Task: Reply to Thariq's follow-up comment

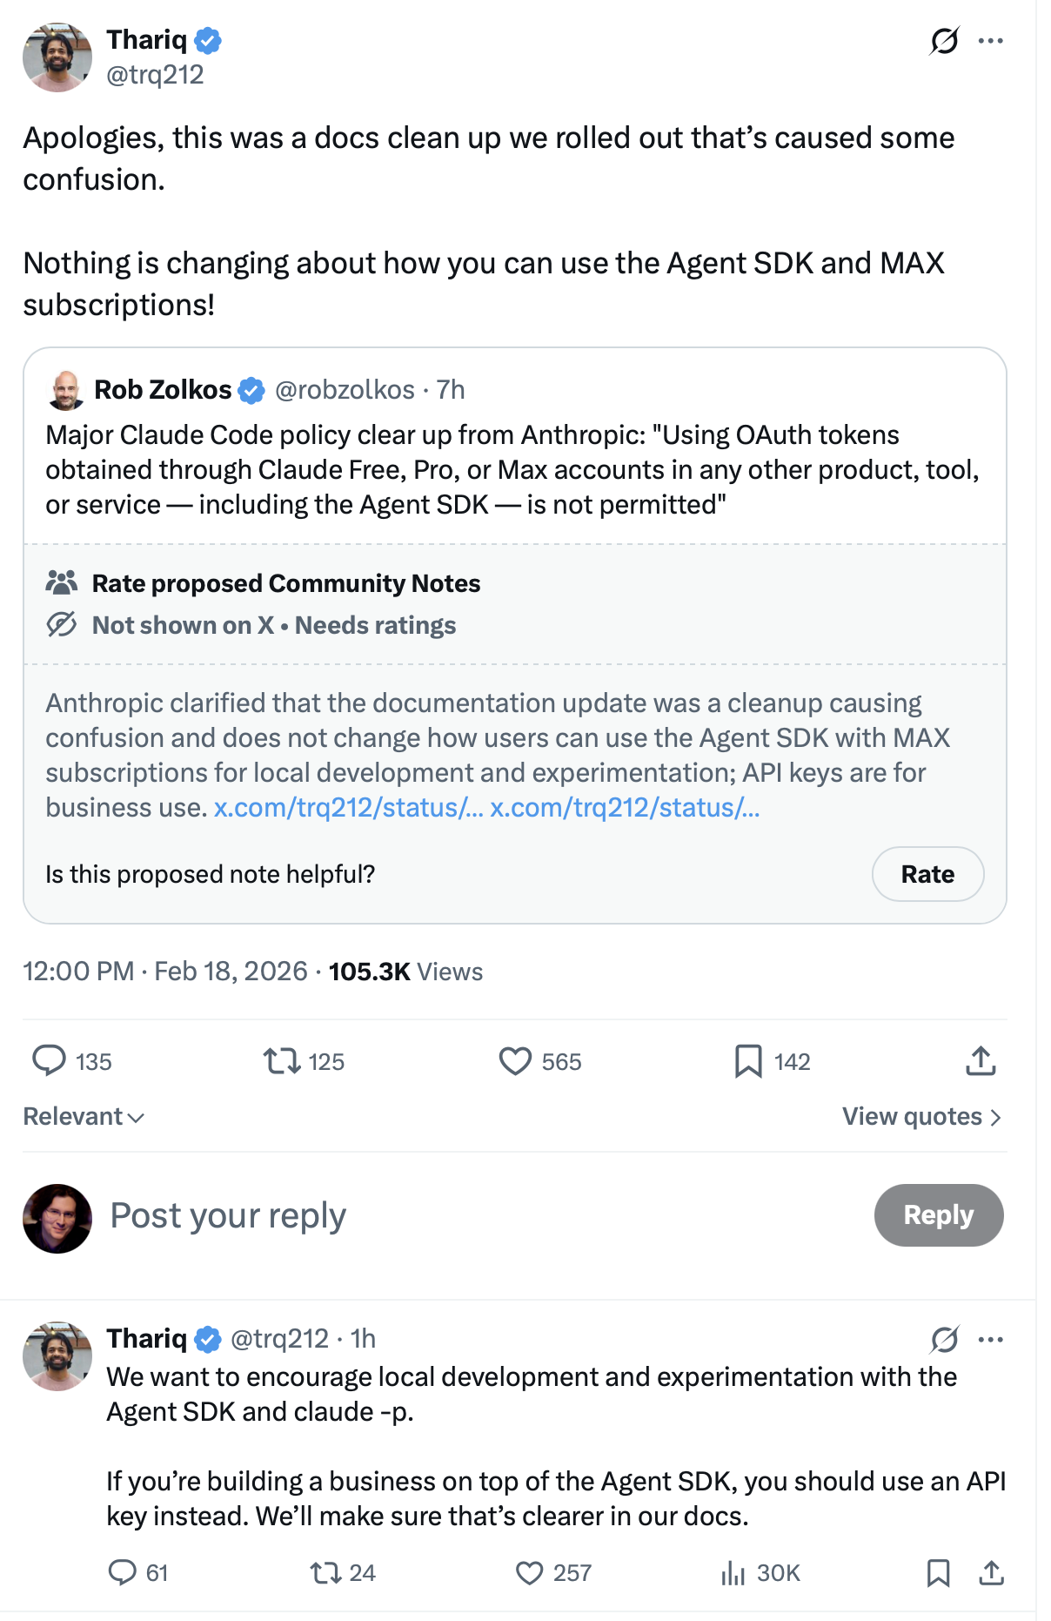Action: point(124,1572)
